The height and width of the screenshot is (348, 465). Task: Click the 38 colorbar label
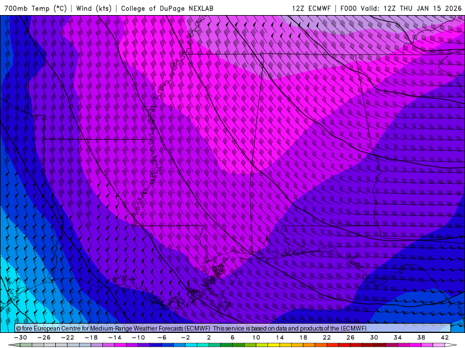[421, 338]
